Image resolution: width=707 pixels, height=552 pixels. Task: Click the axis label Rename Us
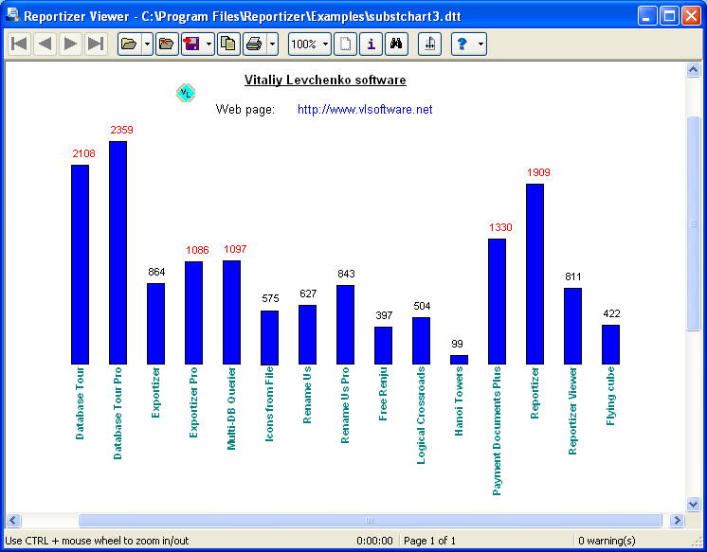[307, 395]
